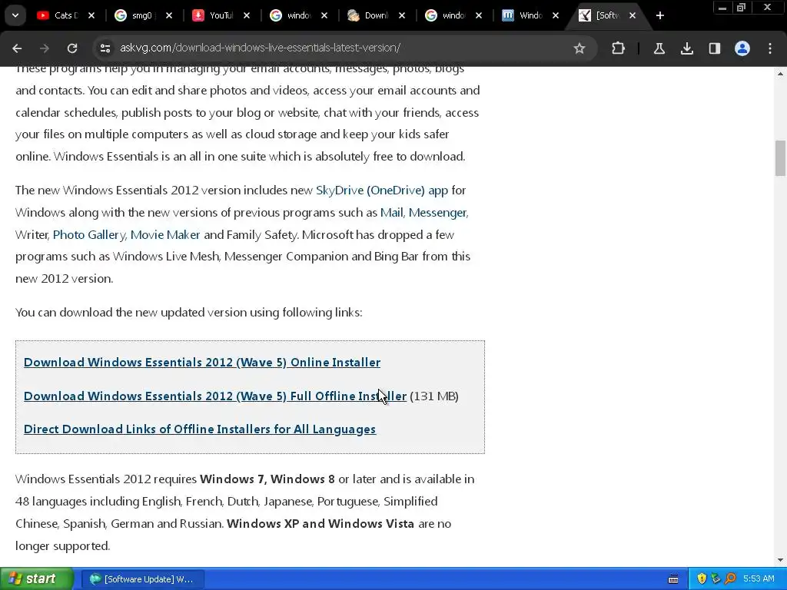This screenshot has height=590, width=787.
Task: Click the page's vertical scrollbar thumb
Action: click(780, 158)
